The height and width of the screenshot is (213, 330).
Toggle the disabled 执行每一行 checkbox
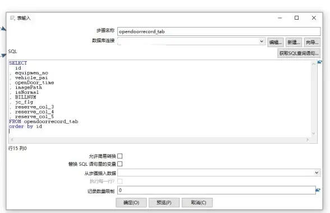click(120, 181)
